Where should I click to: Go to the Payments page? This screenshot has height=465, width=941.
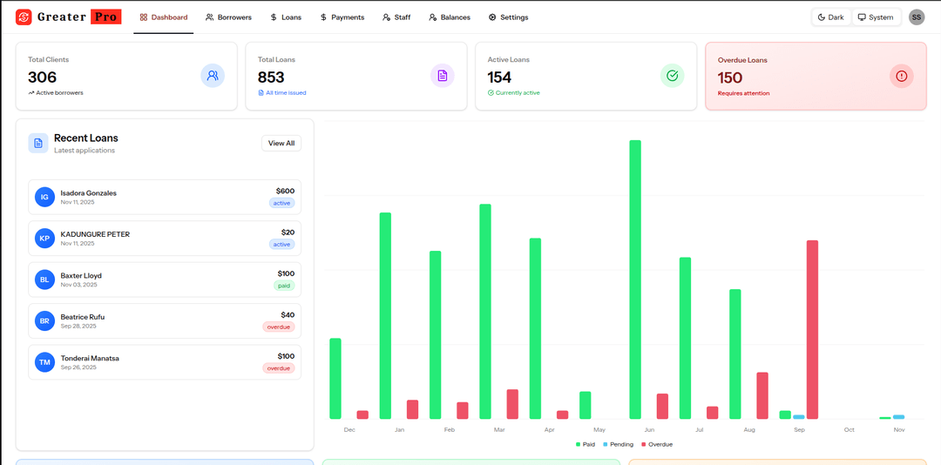tap(342, 17)
